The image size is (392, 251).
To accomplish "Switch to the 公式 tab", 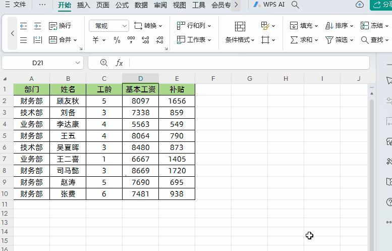I will (122, 5).
